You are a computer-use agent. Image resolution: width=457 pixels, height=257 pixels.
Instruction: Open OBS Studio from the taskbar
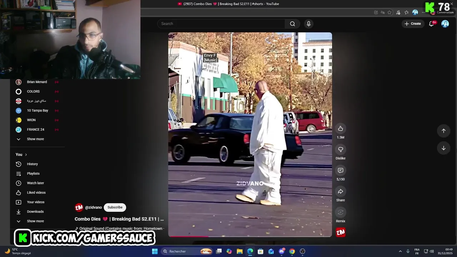click(x=302, y=251)
